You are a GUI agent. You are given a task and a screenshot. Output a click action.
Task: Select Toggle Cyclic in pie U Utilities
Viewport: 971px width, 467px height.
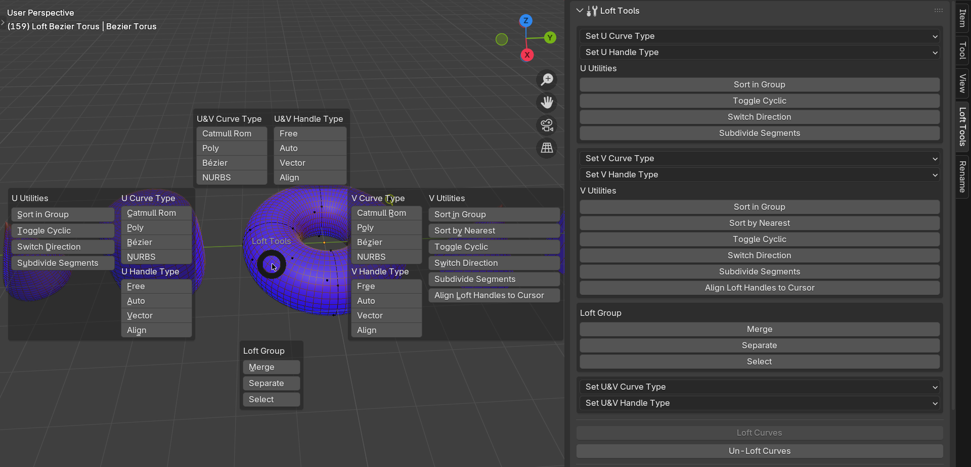[63, 230]
